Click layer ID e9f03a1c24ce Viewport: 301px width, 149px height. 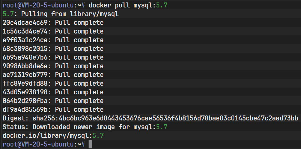tap(27, 40)
